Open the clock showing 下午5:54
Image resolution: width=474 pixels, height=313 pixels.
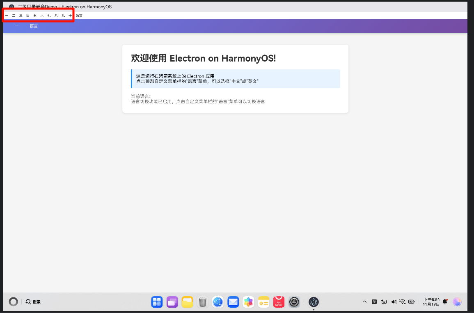coord(431,302)
